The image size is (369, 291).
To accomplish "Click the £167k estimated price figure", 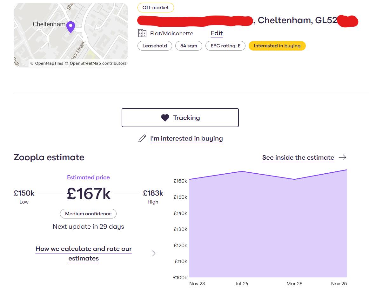I will [x=89, y=194].
